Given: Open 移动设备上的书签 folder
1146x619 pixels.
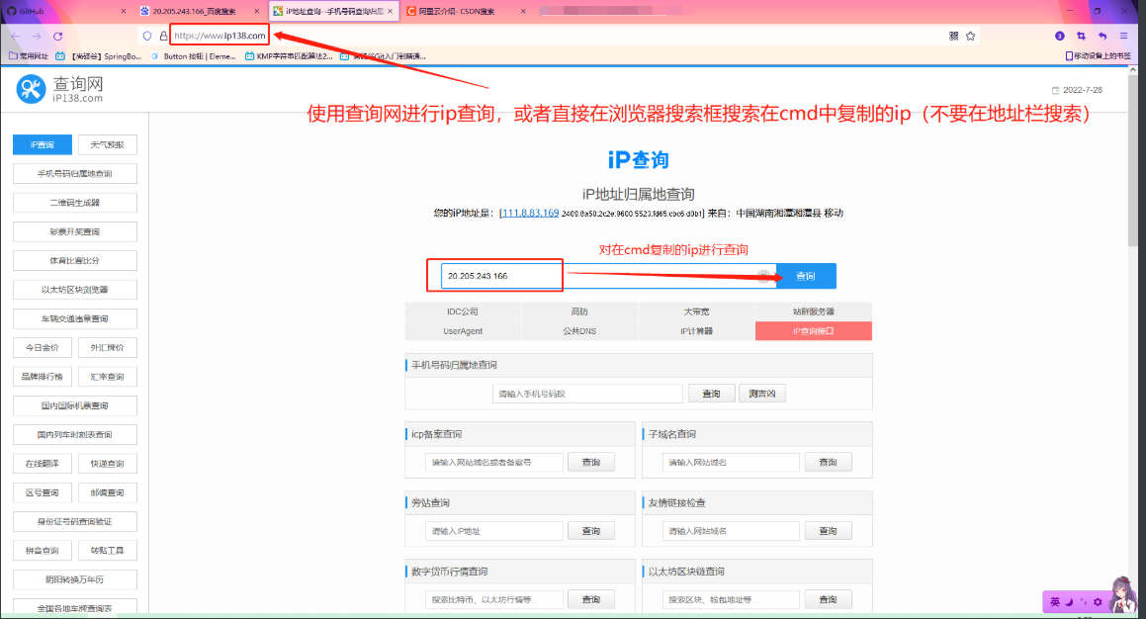Looking at the screenshot, I should point(1098,55).
